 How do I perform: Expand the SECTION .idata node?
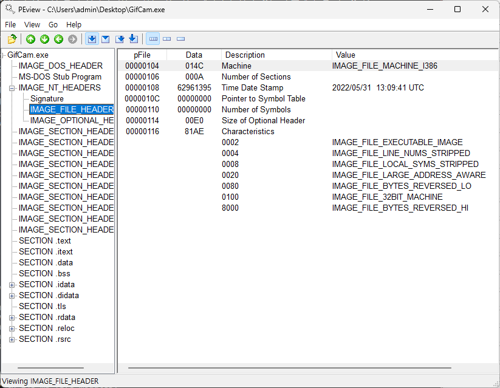click(12, 285)
